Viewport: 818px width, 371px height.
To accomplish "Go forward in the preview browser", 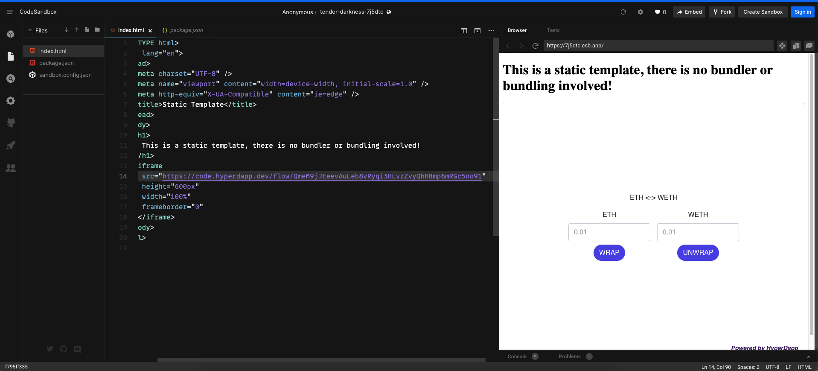I will click(x=521, y=46).
